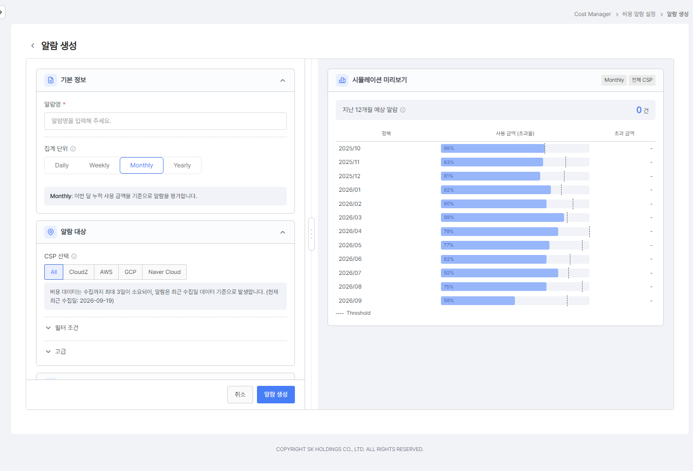Choose the Naver Cloud CSP tab

pyautogui.click(x=164, y=272)
